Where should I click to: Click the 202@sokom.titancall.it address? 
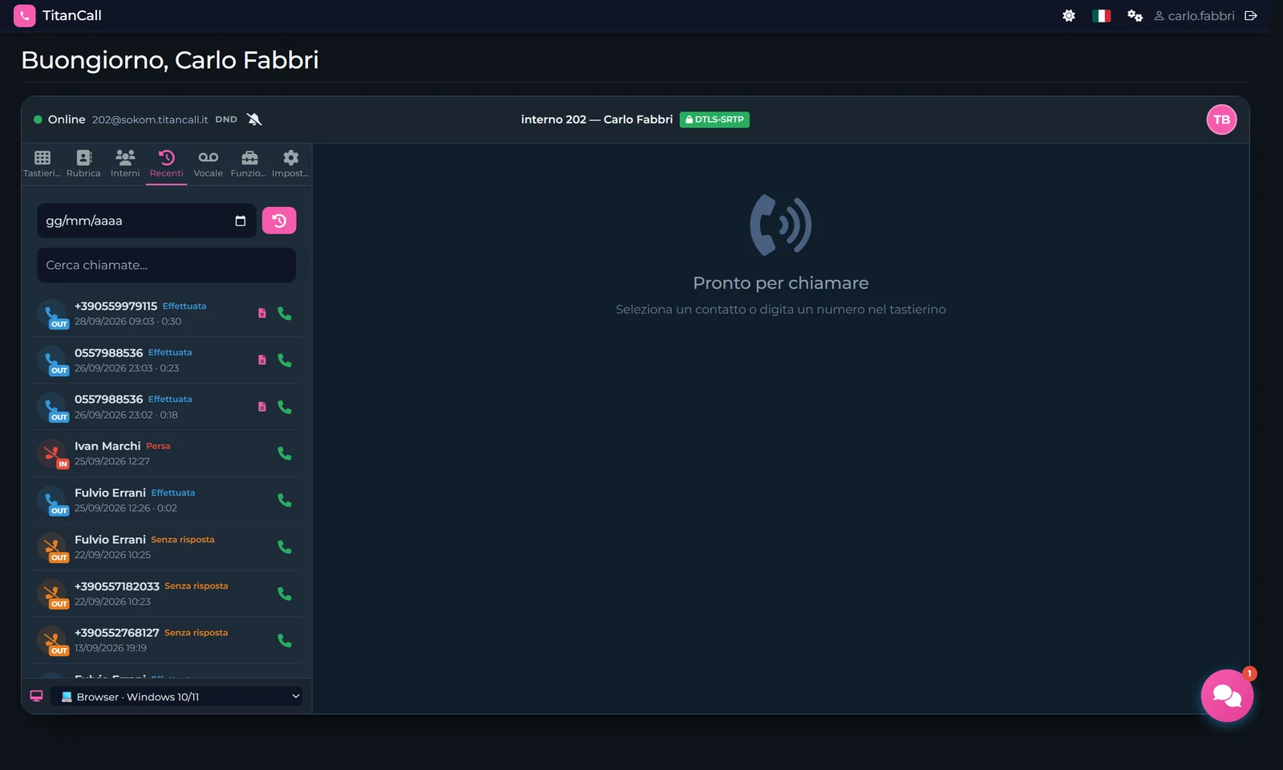pos(150,120)
